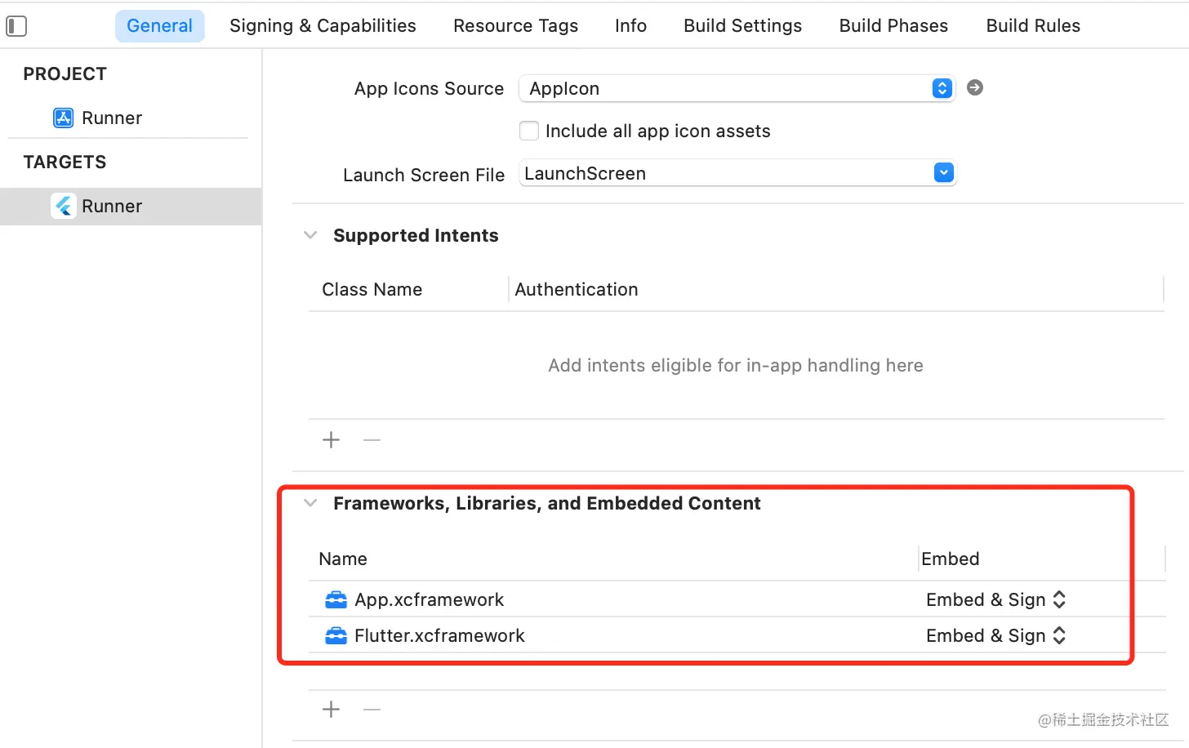Click the Flutter.xcframework toolbox icon
This screenshot has height=748, width=1189.
[336, 636]
